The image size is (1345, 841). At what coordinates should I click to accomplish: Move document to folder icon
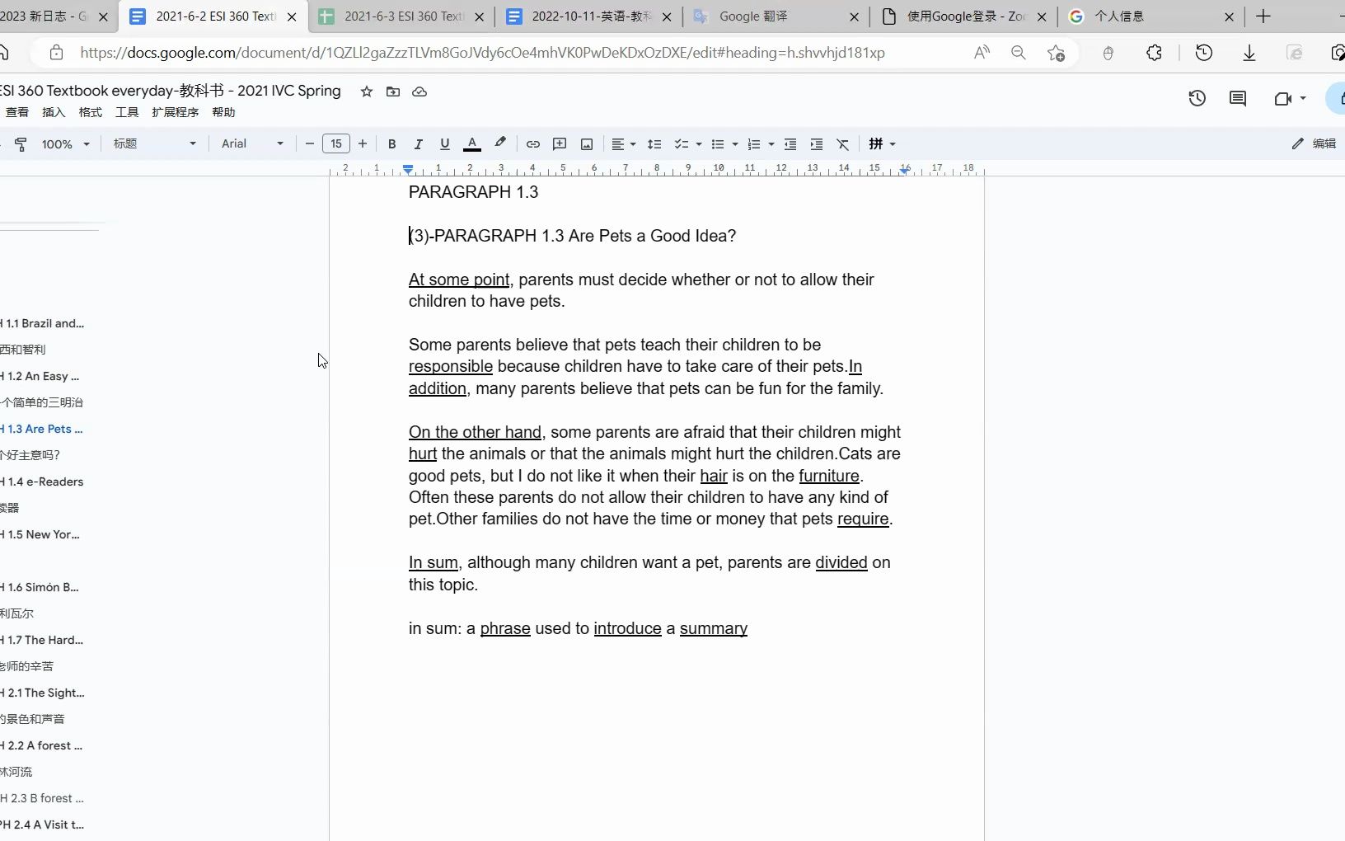coord(393,92)
